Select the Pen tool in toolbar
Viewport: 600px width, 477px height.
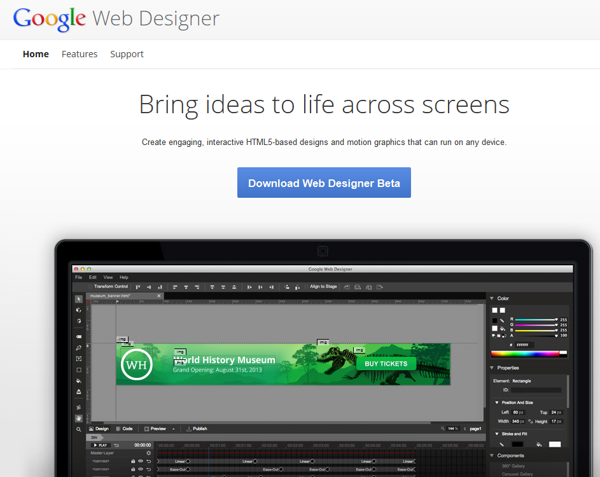[x=79, y=348]
